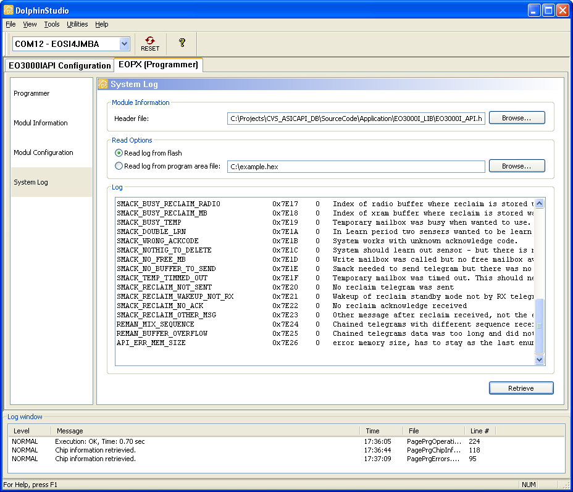Image resolution: width=573 pixels, height=492 pixels.
Task: Open the File menu
Action: click(10, 24)
